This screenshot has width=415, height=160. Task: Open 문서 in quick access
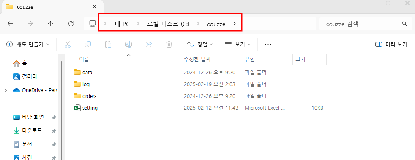pyautogui.click(x=22, y=144)
